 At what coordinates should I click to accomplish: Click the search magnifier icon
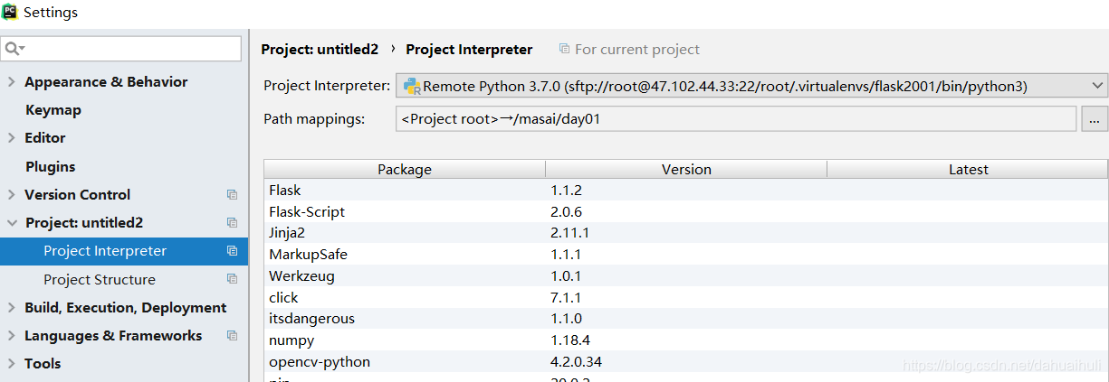[x=12, y=48]
